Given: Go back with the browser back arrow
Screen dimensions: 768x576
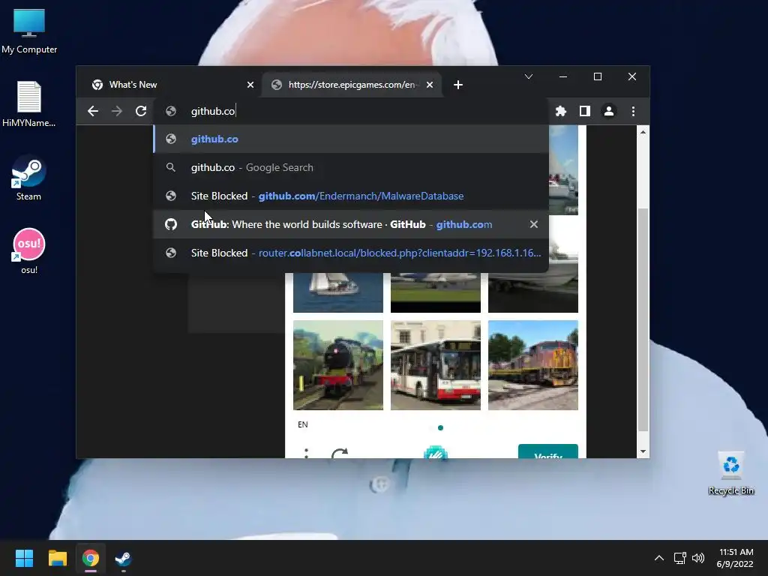Looking at the screenshot, I should coord(92,111).
